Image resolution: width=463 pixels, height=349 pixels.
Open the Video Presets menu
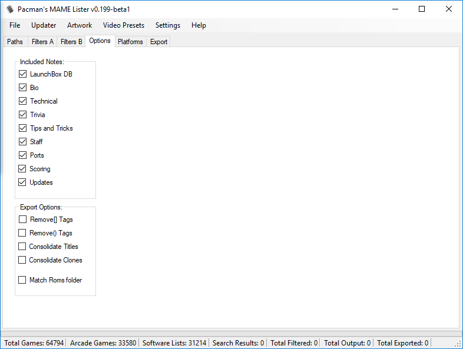pos(124,25)
